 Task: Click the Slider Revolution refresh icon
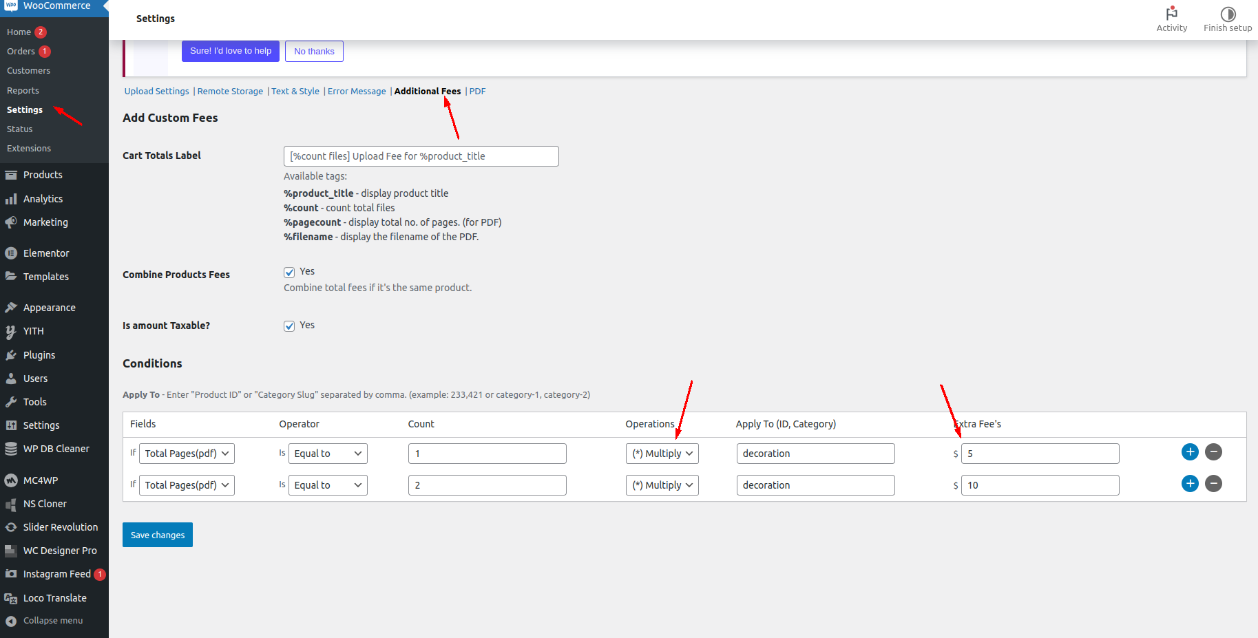[x=11, y=527]
